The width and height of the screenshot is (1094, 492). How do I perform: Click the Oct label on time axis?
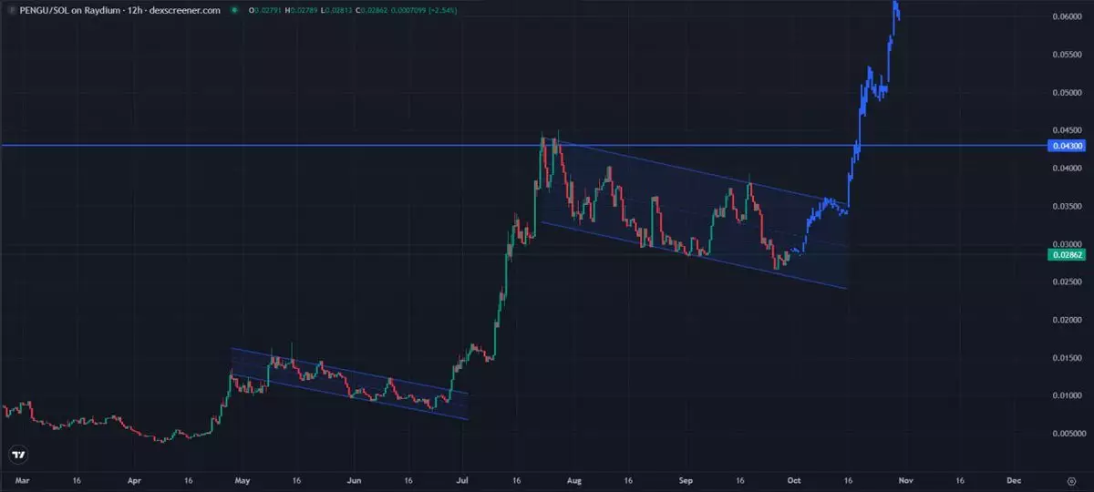tap(793, 478)
